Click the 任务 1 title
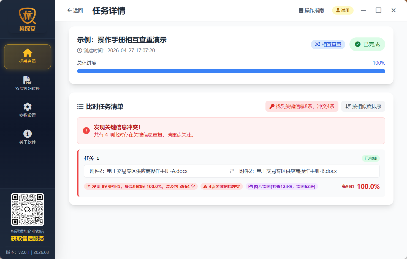 92,158
